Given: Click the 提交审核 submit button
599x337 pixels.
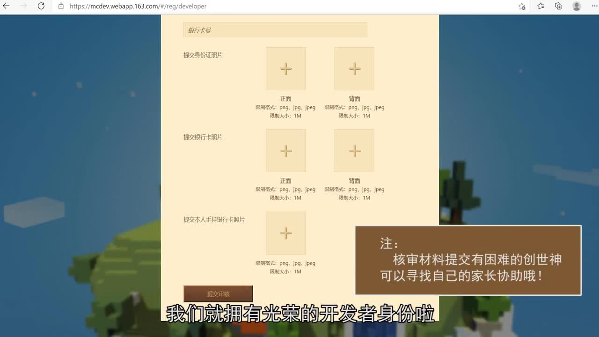Looking at the screenshot, I should (218, 293).
